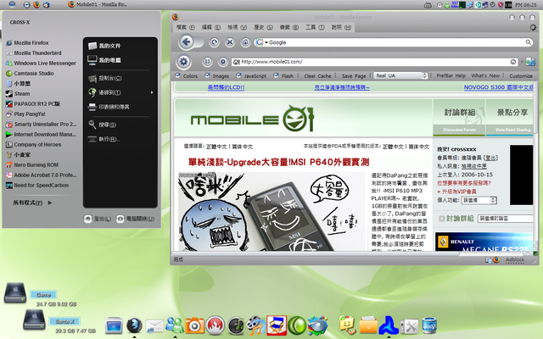Open the music note player in dock
The image size is (543, 339).
click(x=236, y=325)
